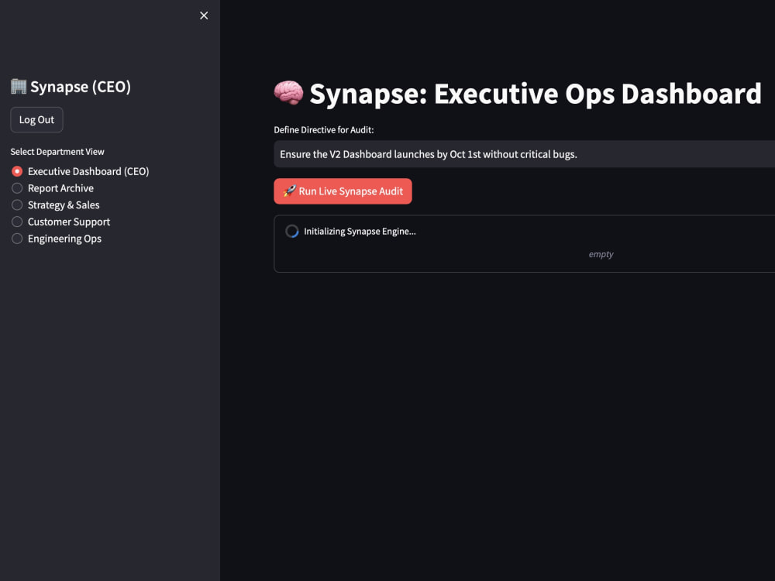The height and width of the screenshot is (581, 775).
Task: Click the Select Department View label
Action: tap(57, 152)
